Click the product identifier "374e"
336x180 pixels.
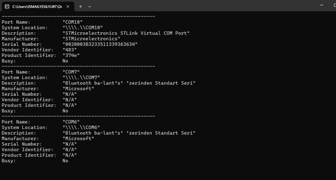click(x=71, y=55)
